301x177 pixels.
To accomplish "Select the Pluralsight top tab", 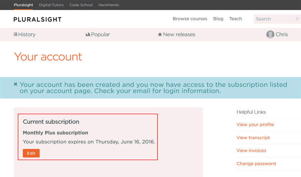I will pos(23,5).
